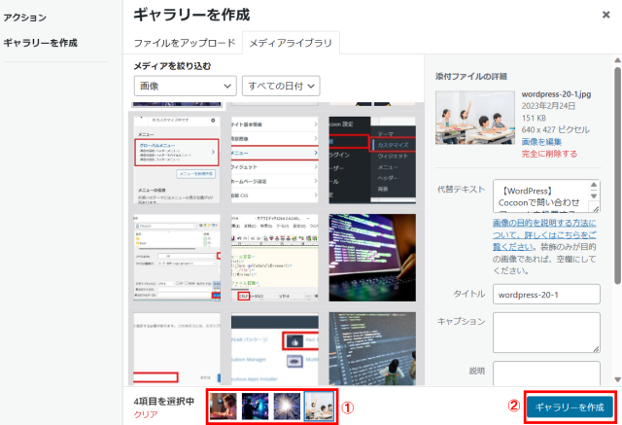622x425 pixels.
Task: Click the タイトル field with wordpress-20-1
Action: 546,293
